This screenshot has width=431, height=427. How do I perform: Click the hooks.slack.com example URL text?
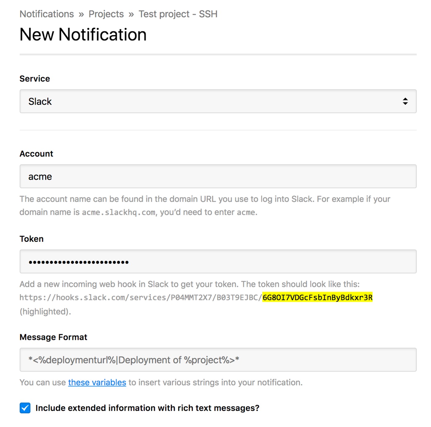pyautogui.click(x=196, y=297)
